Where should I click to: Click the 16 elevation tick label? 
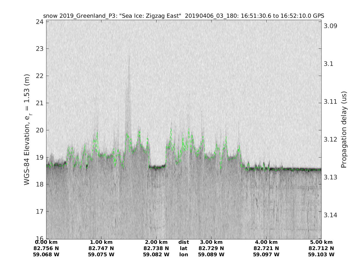click(39, 239)
